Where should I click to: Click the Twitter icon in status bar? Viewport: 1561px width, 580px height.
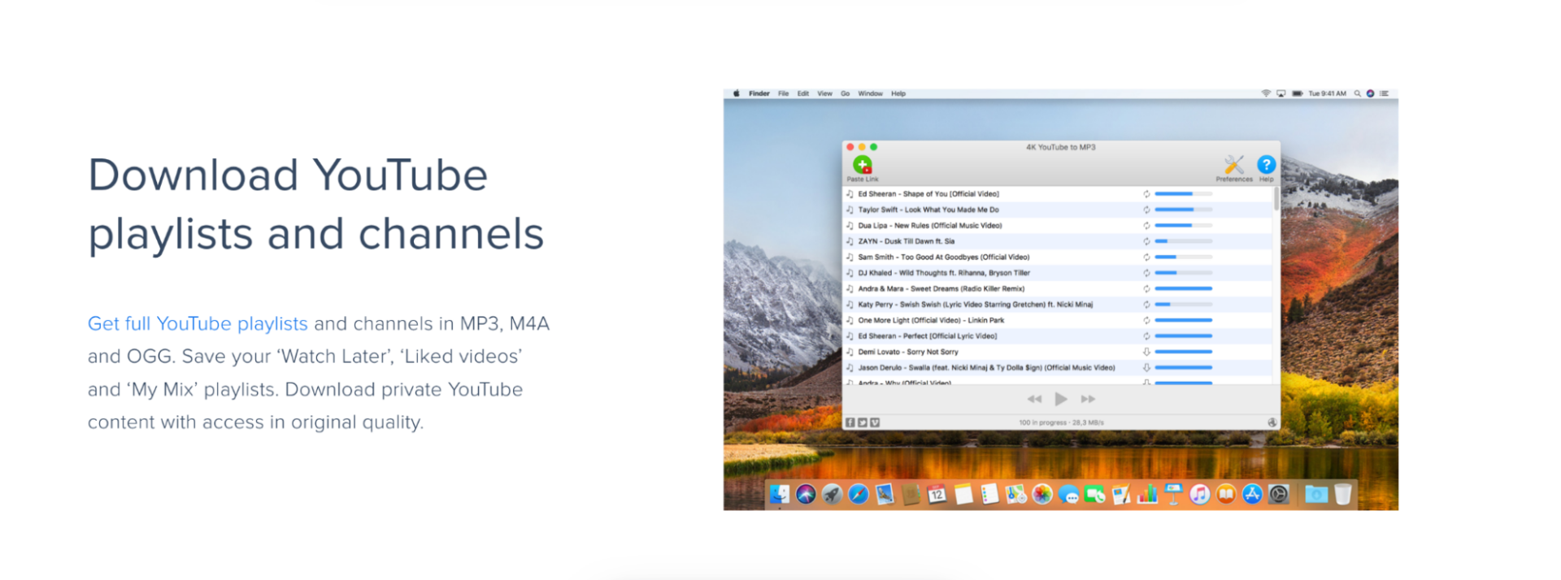[863, 422]
